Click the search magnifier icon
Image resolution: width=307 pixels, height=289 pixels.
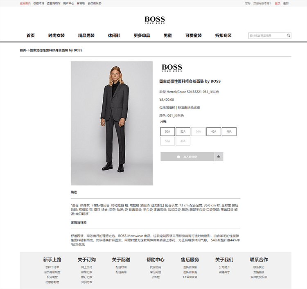[x=288, y=36]
